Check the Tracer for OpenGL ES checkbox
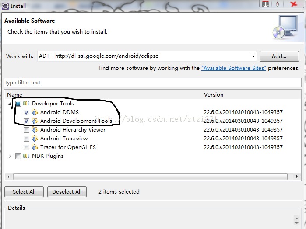 click(x=26, y=147)
